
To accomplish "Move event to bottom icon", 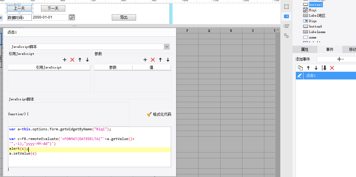I will point(324,68).
